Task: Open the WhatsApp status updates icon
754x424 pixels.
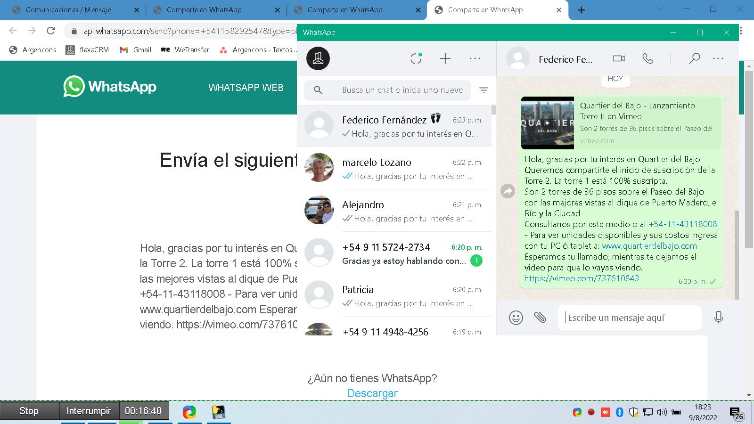Action: tap(416, 58)
